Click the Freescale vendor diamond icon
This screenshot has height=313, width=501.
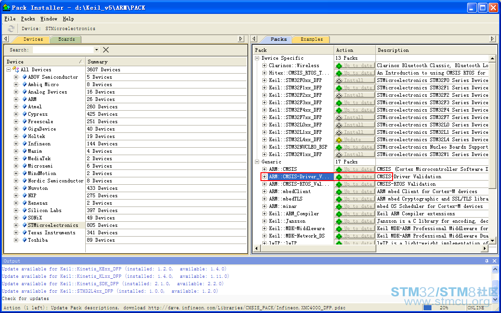(25, 122)
